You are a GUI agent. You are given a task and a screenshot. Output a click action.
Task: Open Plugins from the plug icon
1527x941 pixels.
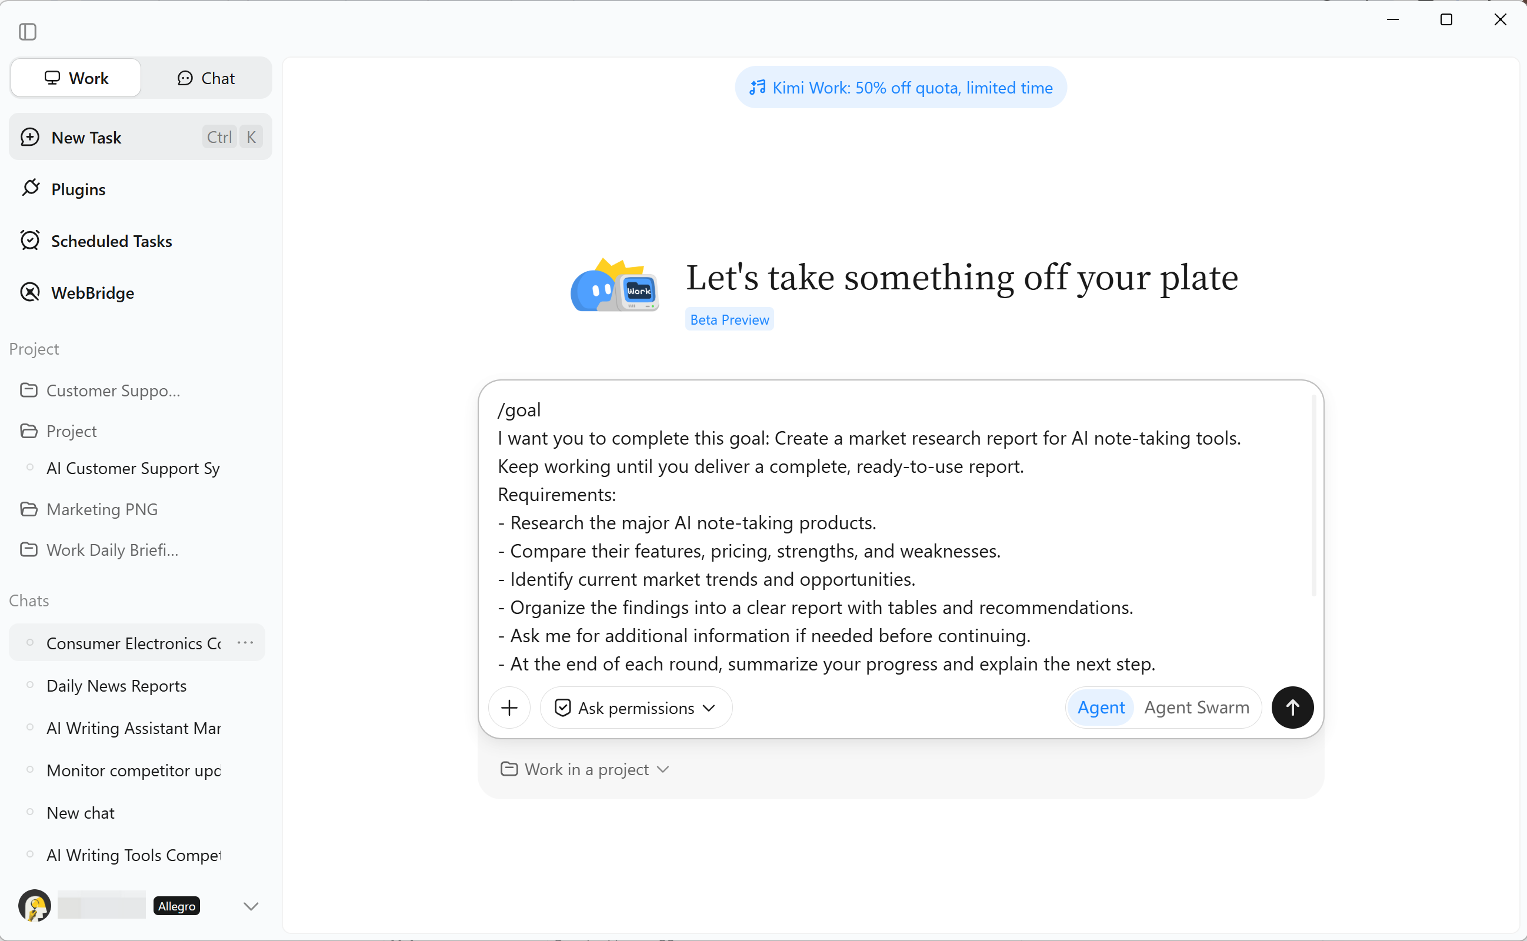tap(31, 188)
